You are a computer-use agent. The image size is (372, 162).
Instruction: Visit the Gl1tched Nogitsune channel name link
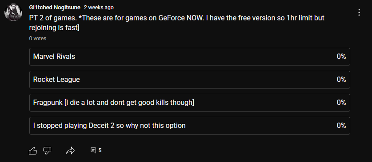(55, 8)
